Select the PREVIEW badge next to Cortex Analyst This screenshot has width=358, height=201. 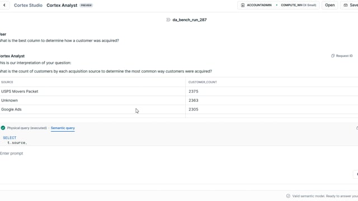(86, 5)
